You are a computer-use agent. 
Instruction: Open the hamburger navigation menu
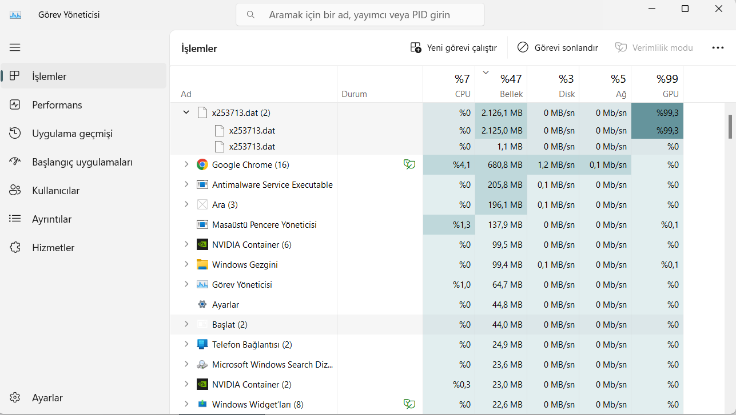point(15,47)
